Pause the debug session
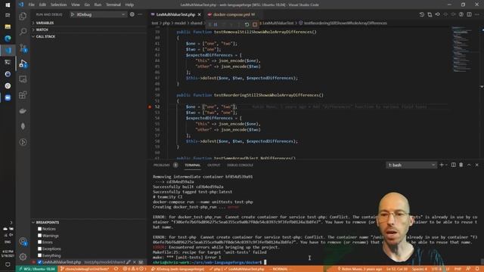 216,24
